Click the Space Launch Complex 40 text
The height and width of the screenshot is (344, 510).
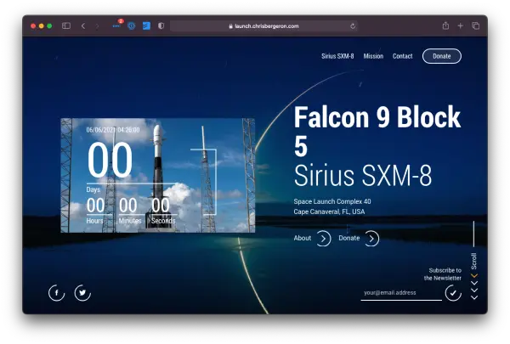click(x=332, y=201)
